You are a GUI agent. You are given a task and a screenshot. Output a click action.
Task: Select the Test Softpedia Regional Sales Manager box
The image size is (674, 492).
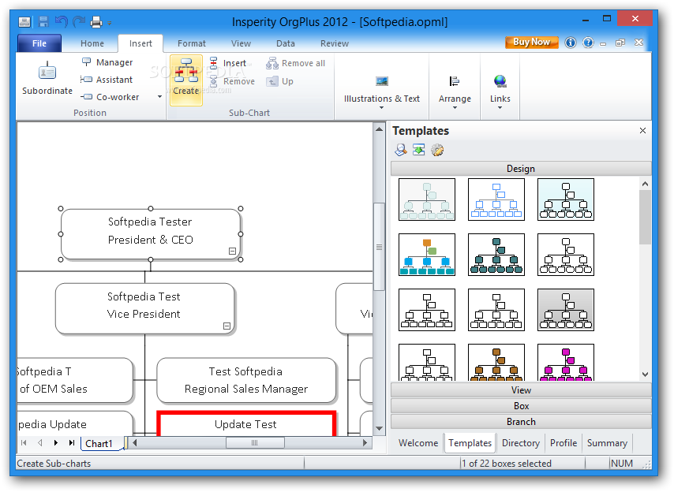pos(246,380)
